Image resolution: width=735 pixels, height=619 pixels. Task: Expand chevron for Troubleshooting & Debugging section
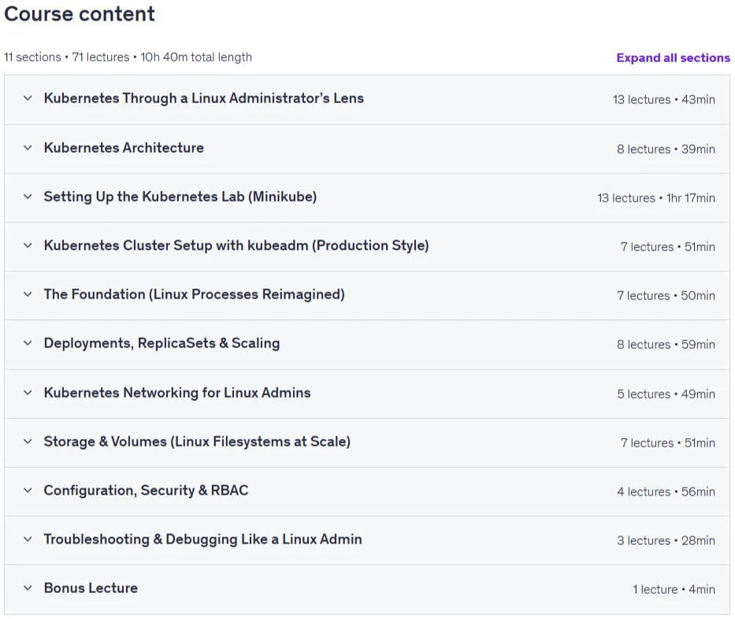28,539
